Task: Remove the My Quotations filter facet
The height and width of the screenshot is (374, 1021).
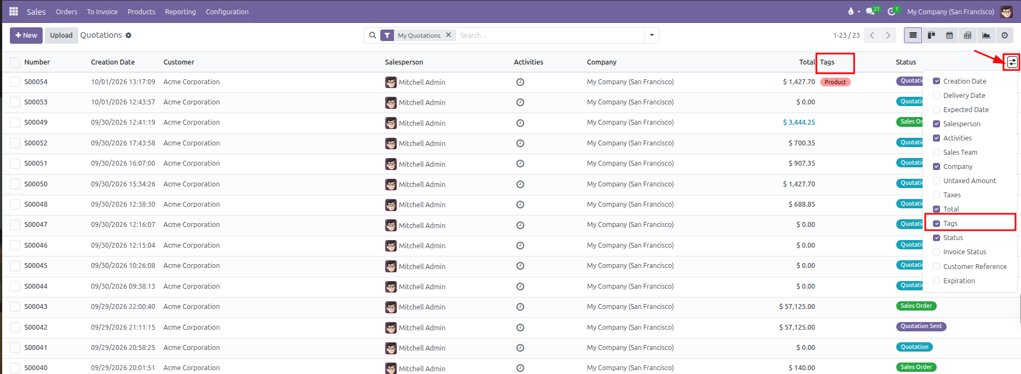Action: point(449,35)
